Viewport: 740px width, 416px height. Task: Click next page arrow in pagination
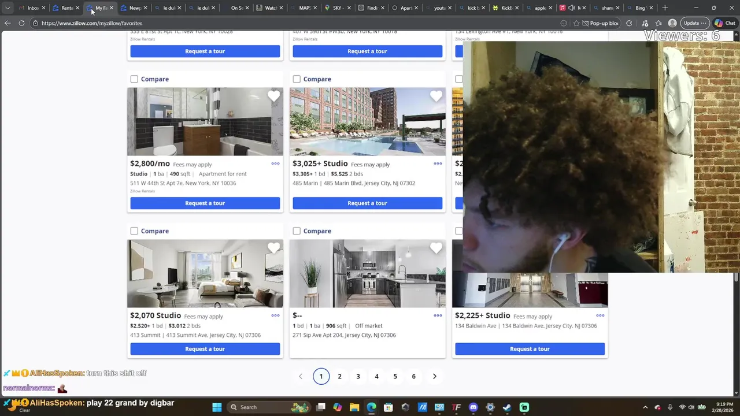(x=434, y=376)
